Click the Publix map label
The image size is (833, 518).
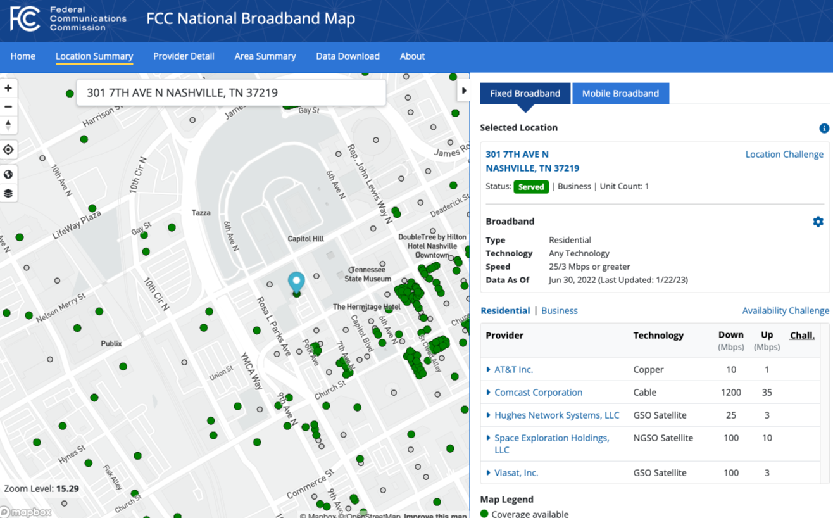111,344
